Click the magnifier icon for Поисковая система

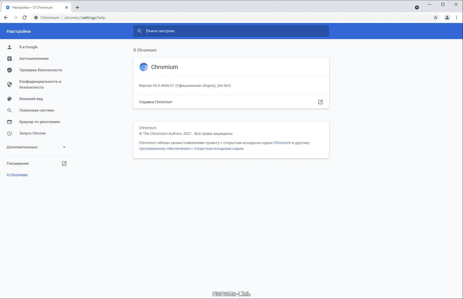tap(10, 110)
